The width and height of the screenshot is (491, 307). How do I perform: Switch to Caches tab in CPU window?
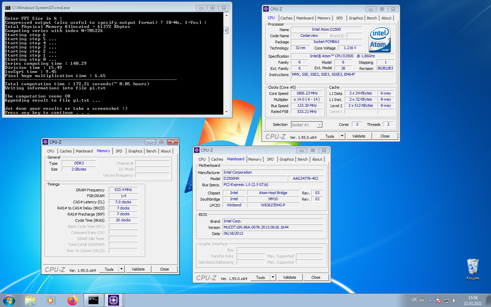(286, 18)
